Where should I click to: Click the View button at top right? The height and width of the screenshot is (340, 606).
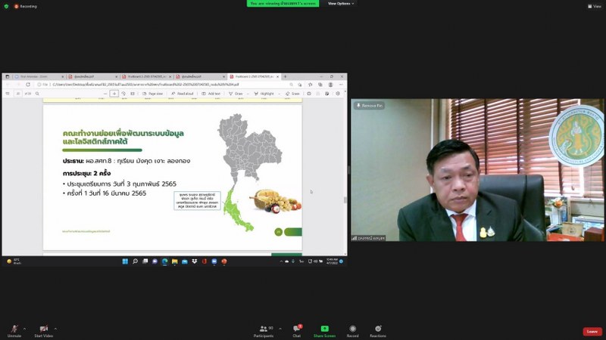(593, 6)
